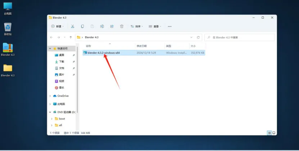299x151 pixels.
Task: Collapse the DVD 驱动器 tree node
Action: pyautogui.click(x=50, y=112)
